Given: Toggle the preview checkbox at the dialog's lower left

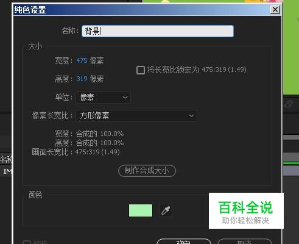Looking at the screenshot, I should point(27,242).
